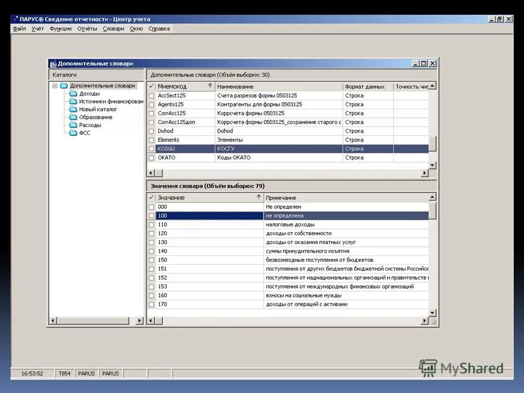The image size is (524, 393).
Task: Click scroll-right arrow of dictionaries list
Action: coord(425,173)
